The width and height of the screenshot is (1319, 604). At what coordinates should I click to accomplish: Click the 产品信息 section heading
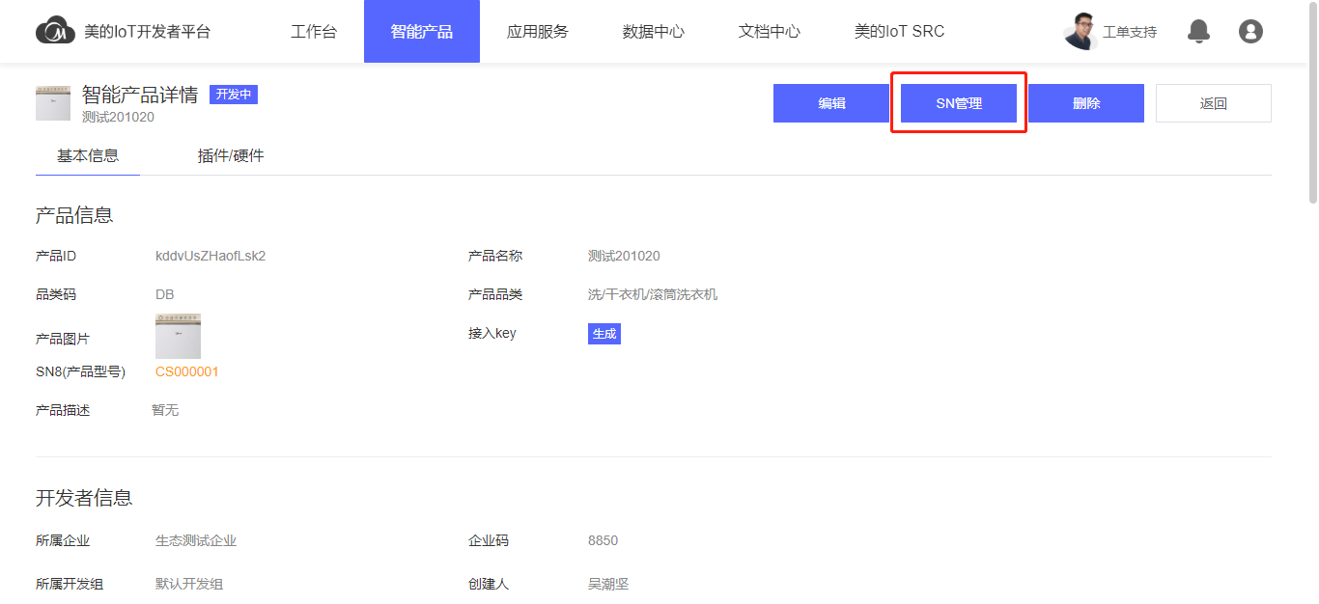74,215
